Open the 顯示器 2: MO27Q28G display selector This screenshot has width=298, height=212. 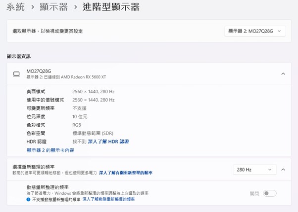click(254, 31)
